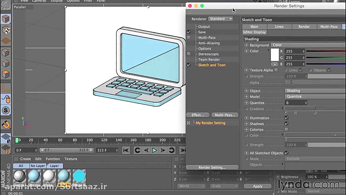Select the Sketch material sphere thumbnail
Viewport: 346px width, 195px height.
(x=19, y=176)
